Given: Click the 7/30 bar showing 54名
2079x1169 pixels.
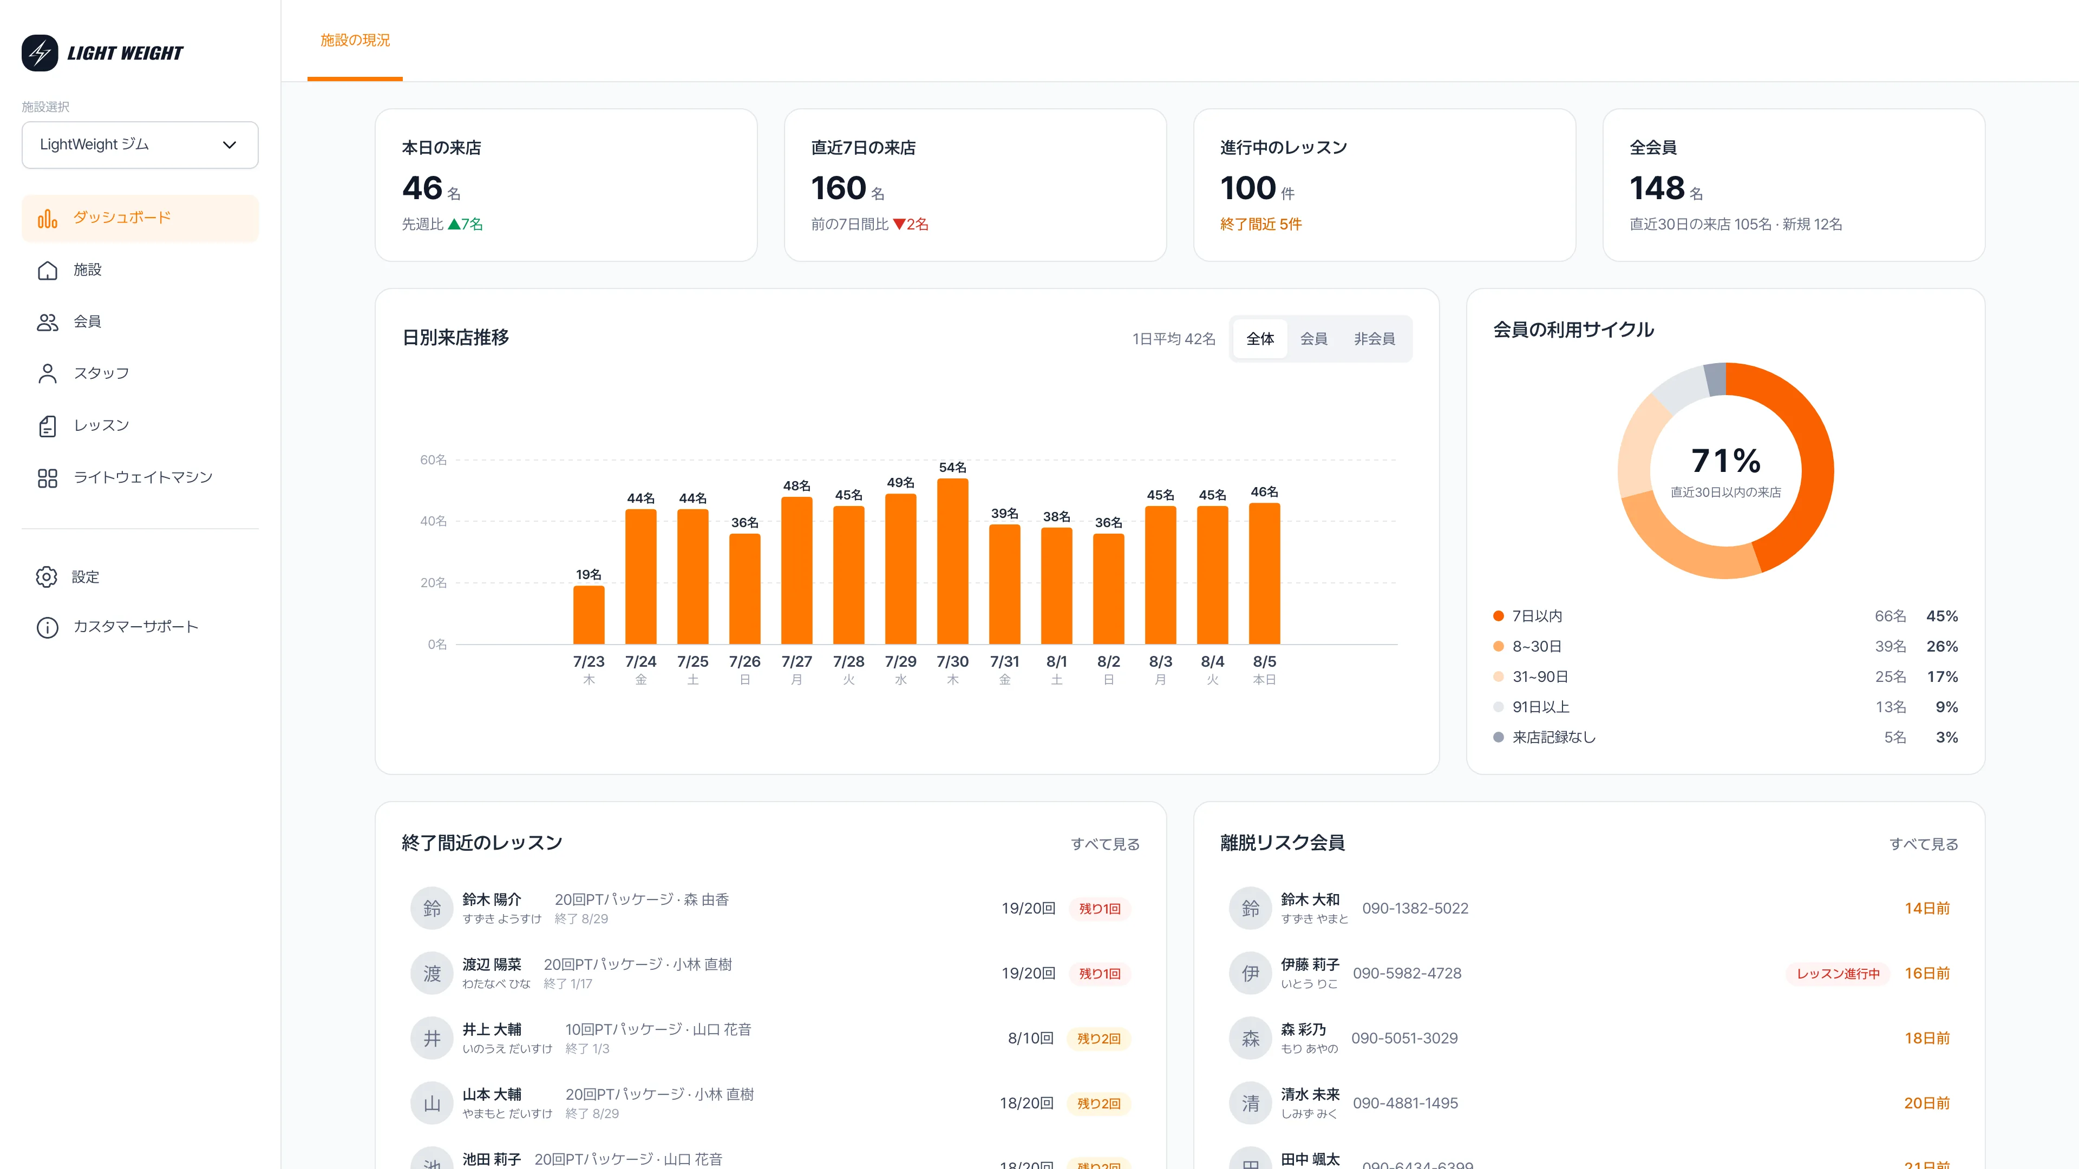Looking at the screenshot, I should pos(952,562).
